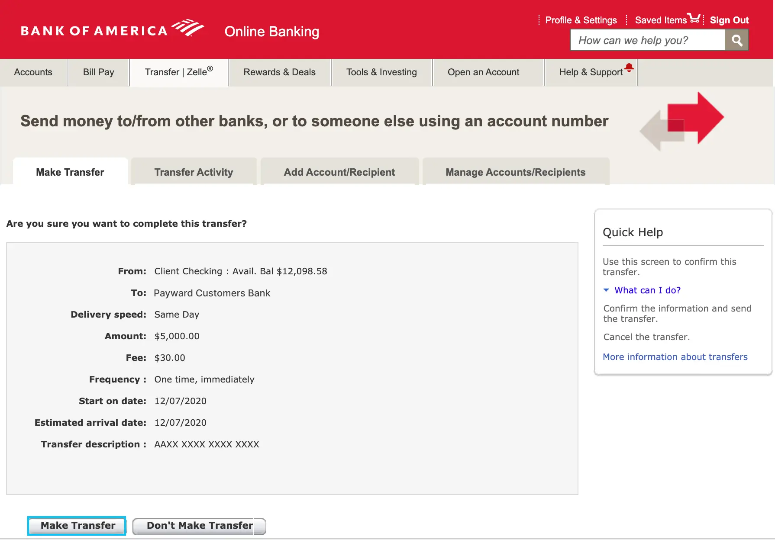Click the Quick Help heading
Image resolution: width=775 pixels, height=540 pixels.
coord(633,232)
